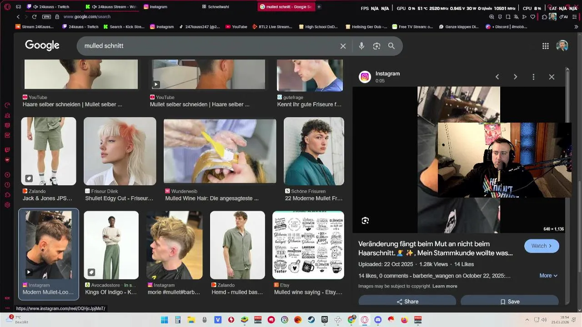Go to previous image in preview panel

(497, 77)
